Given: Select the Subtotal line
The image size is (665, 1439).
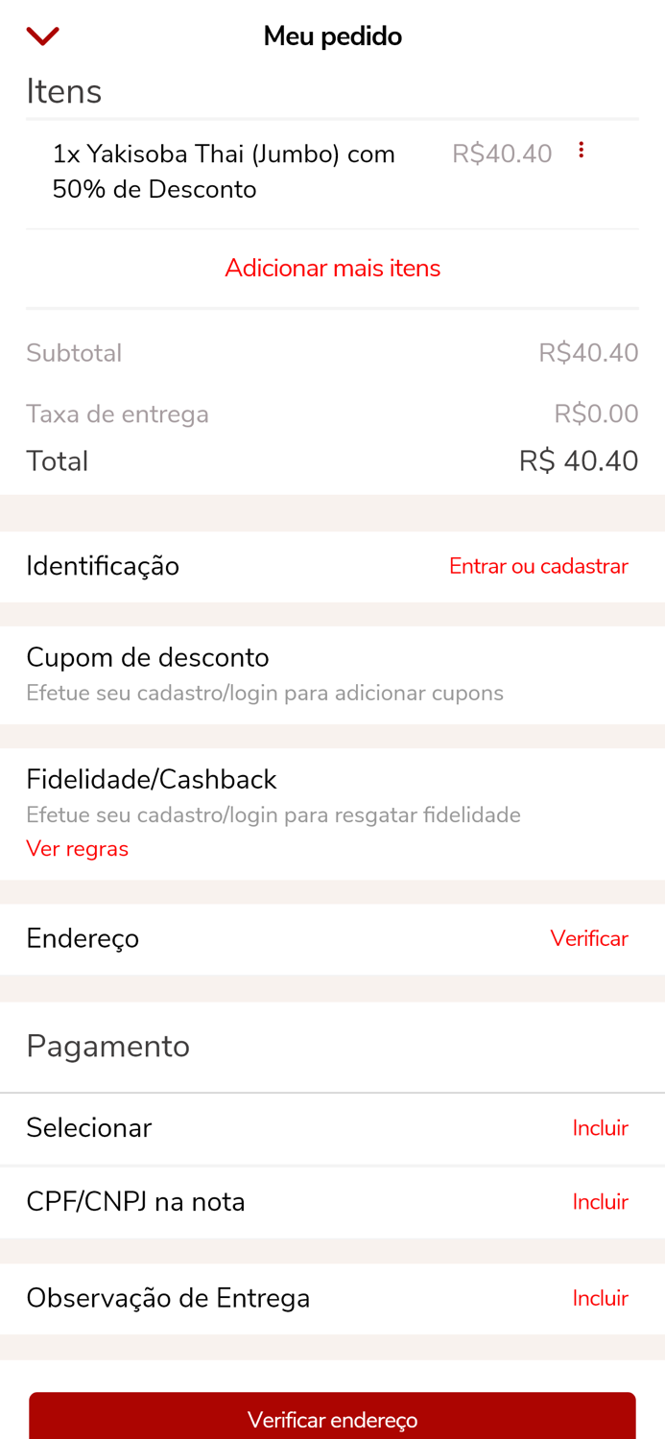Looking at the screenshot, I should [74, 353].
